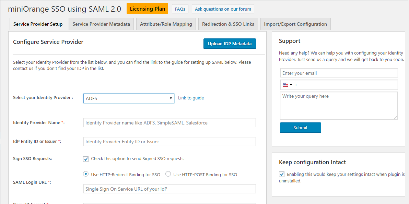Focus the Enter your email field
The height and width of the screenshot is (204, 409).
[x=339, y=73]
